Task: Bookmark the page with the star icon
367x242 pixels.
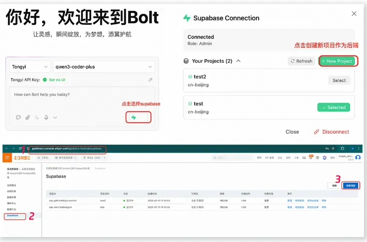Action: [x=333, y=149]
